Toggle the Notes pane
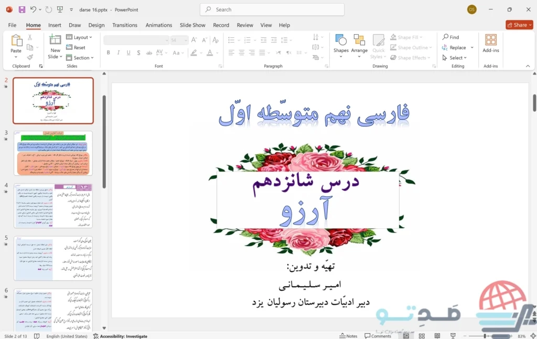The width and height of the screenshot is (537, 339). pos(348,336)
